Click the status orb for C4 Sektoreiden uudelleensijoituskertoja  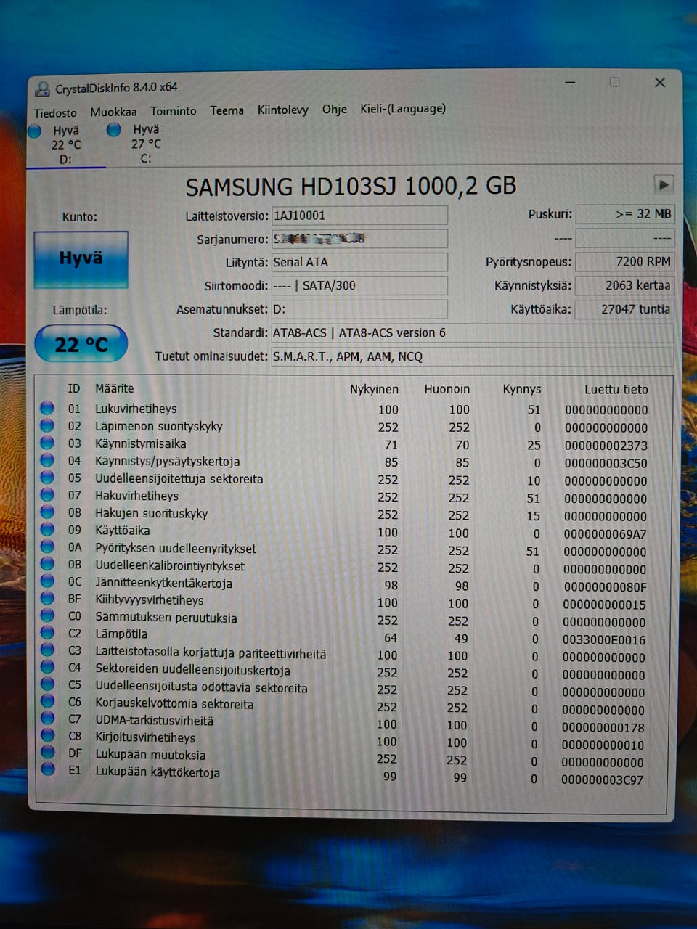pos(47,667)
